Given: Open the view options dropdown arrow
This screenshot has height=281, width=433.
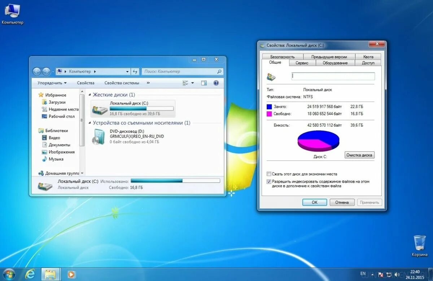Looking at the screenshot, I should [x=192, y=83].
